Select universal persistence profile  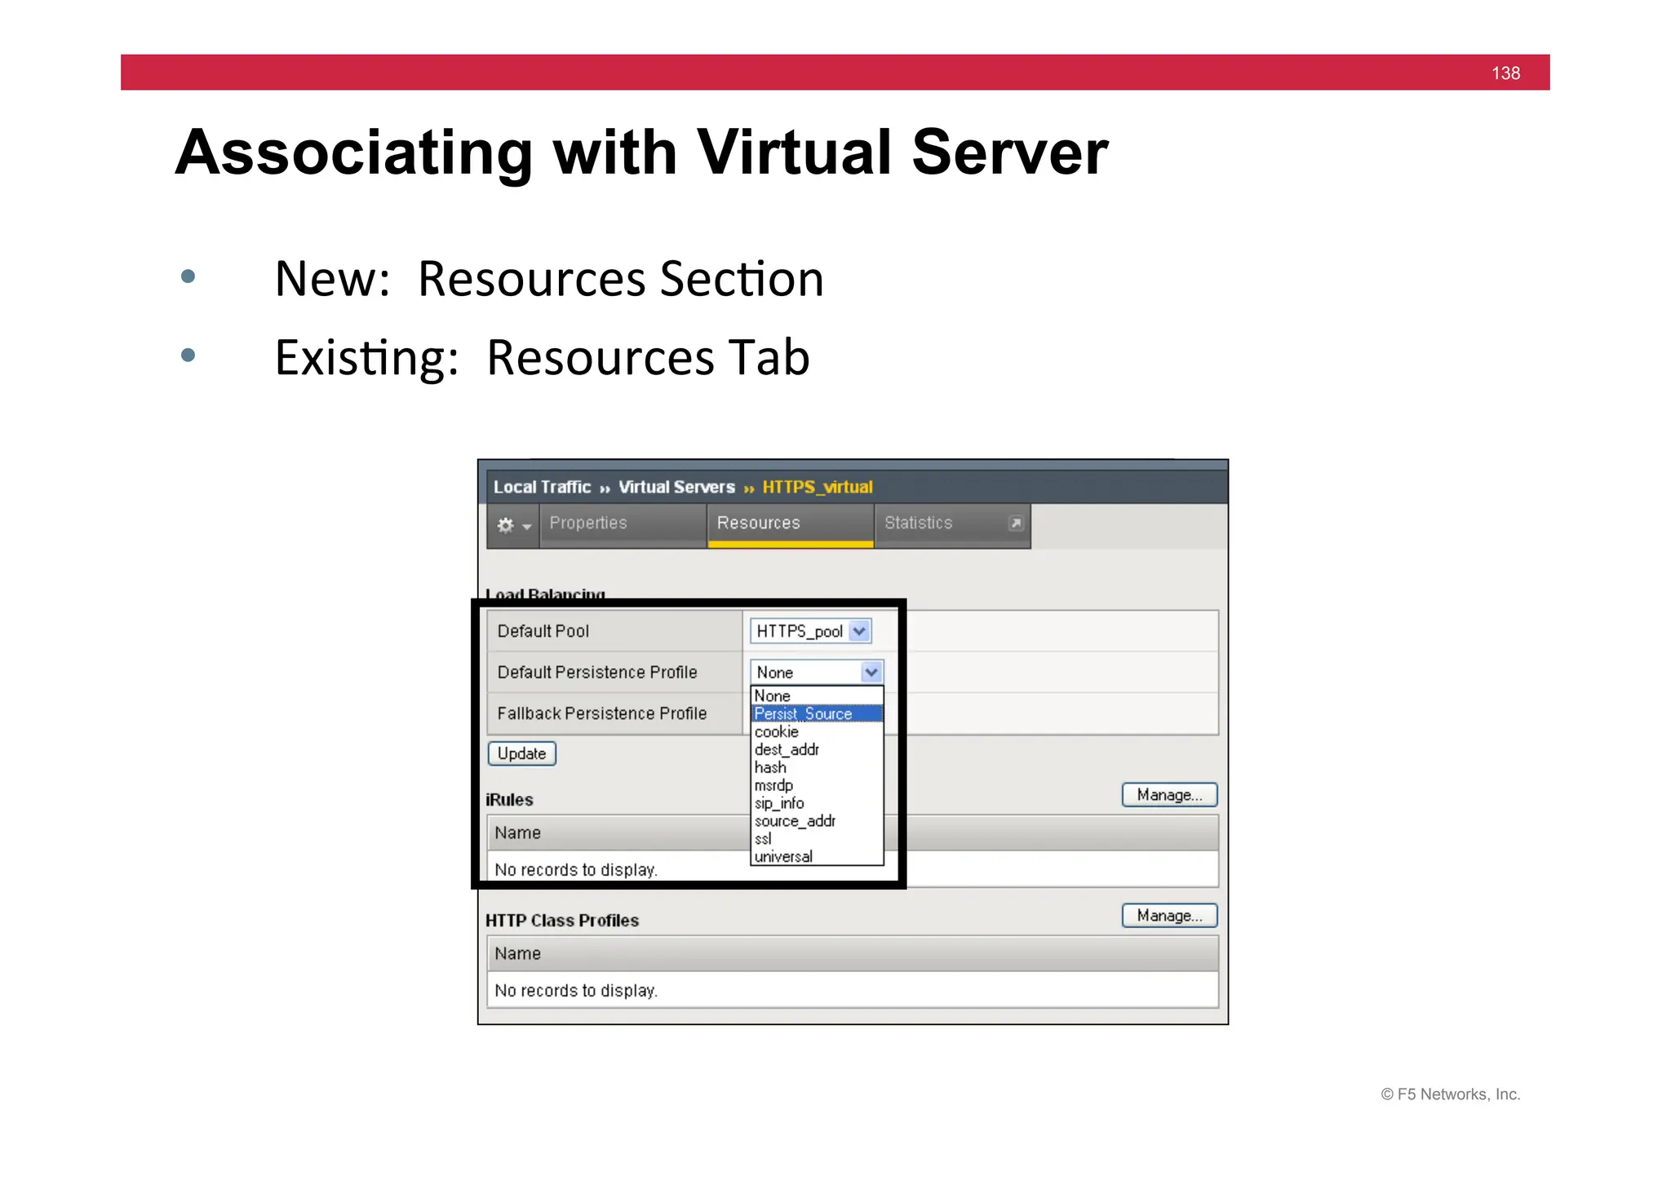(x=817, y=856)
